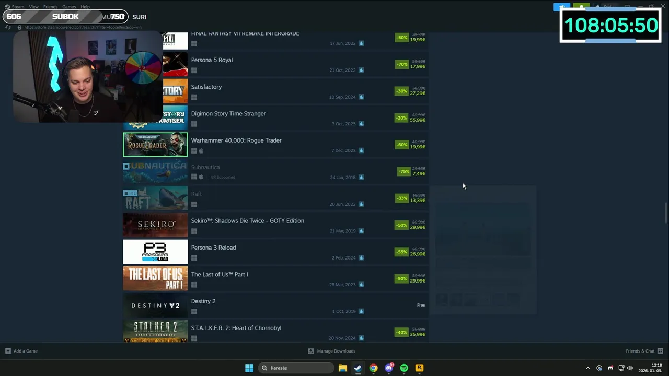The width and height of the screenshot is (669, 376).
Task: Click the 35,99€ price for S.T.A.L.K.E.R. 2
Action: pos(418,334)
